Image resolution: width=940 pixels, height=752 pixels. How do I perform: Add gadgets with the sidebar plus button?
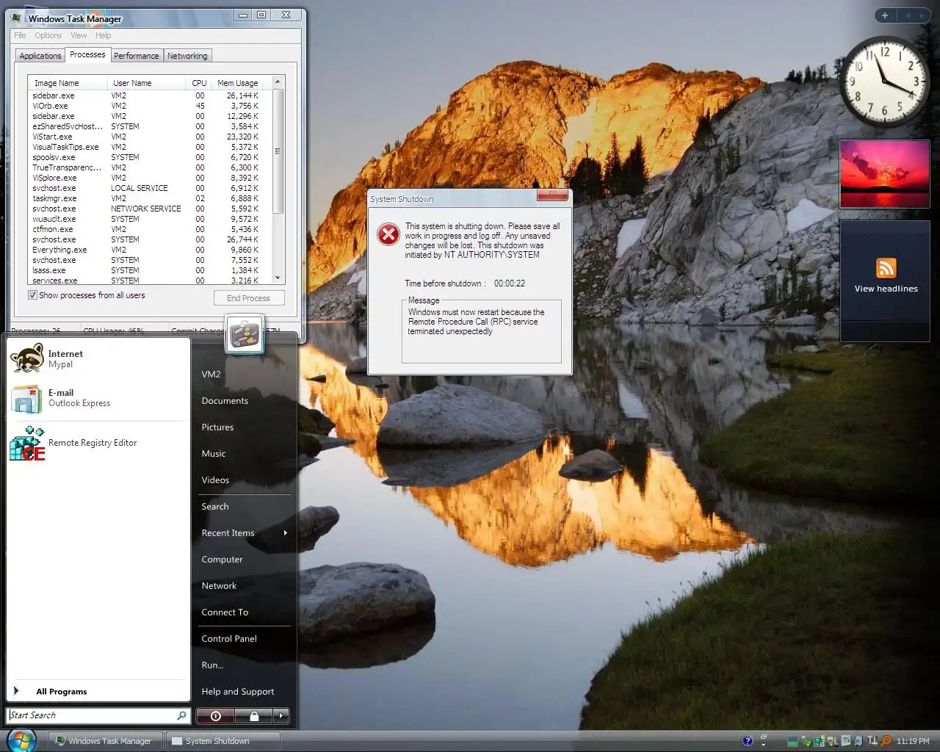pyautogui.click(x=885, y=15)
